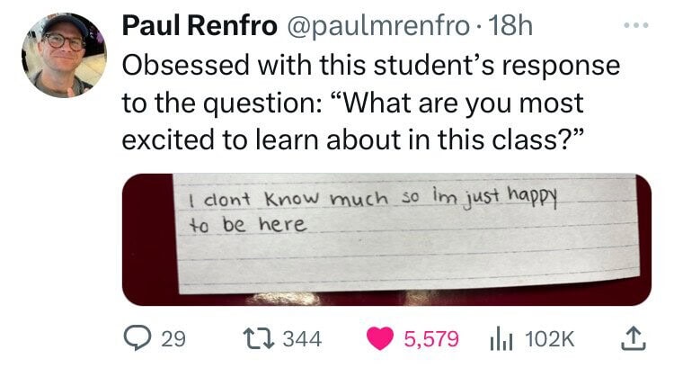Screen dimensions: 674x368
Task: Click the share upload arrow icon
Action: [634, 338]
